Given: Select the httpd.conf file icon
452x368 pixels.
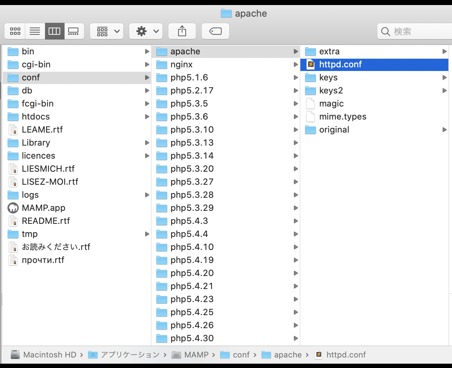Looking at the screenshot, I should pyautogui.click(x=311, y=64).
